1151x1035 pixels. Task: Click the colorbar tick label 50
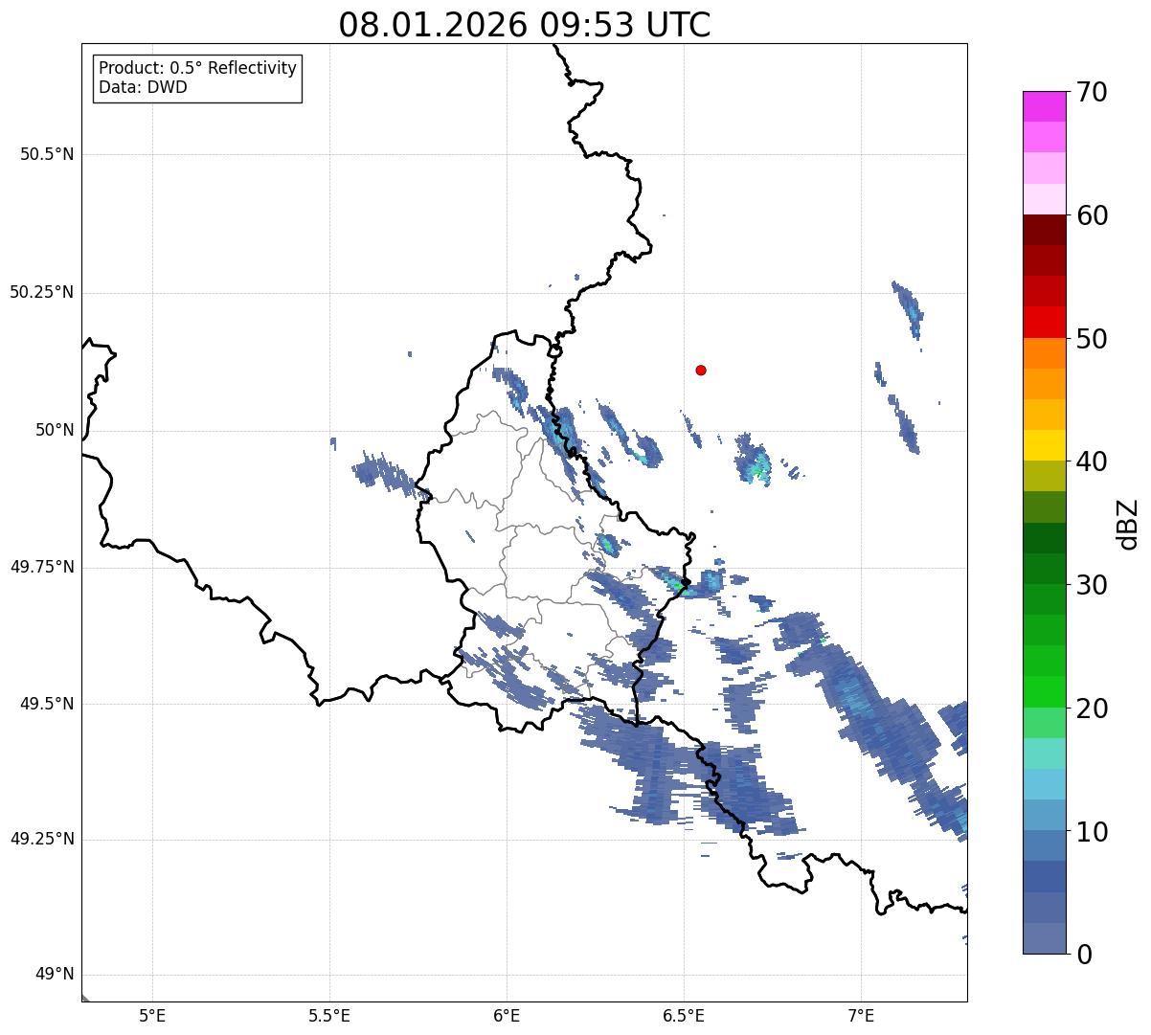coord(1091,339)
